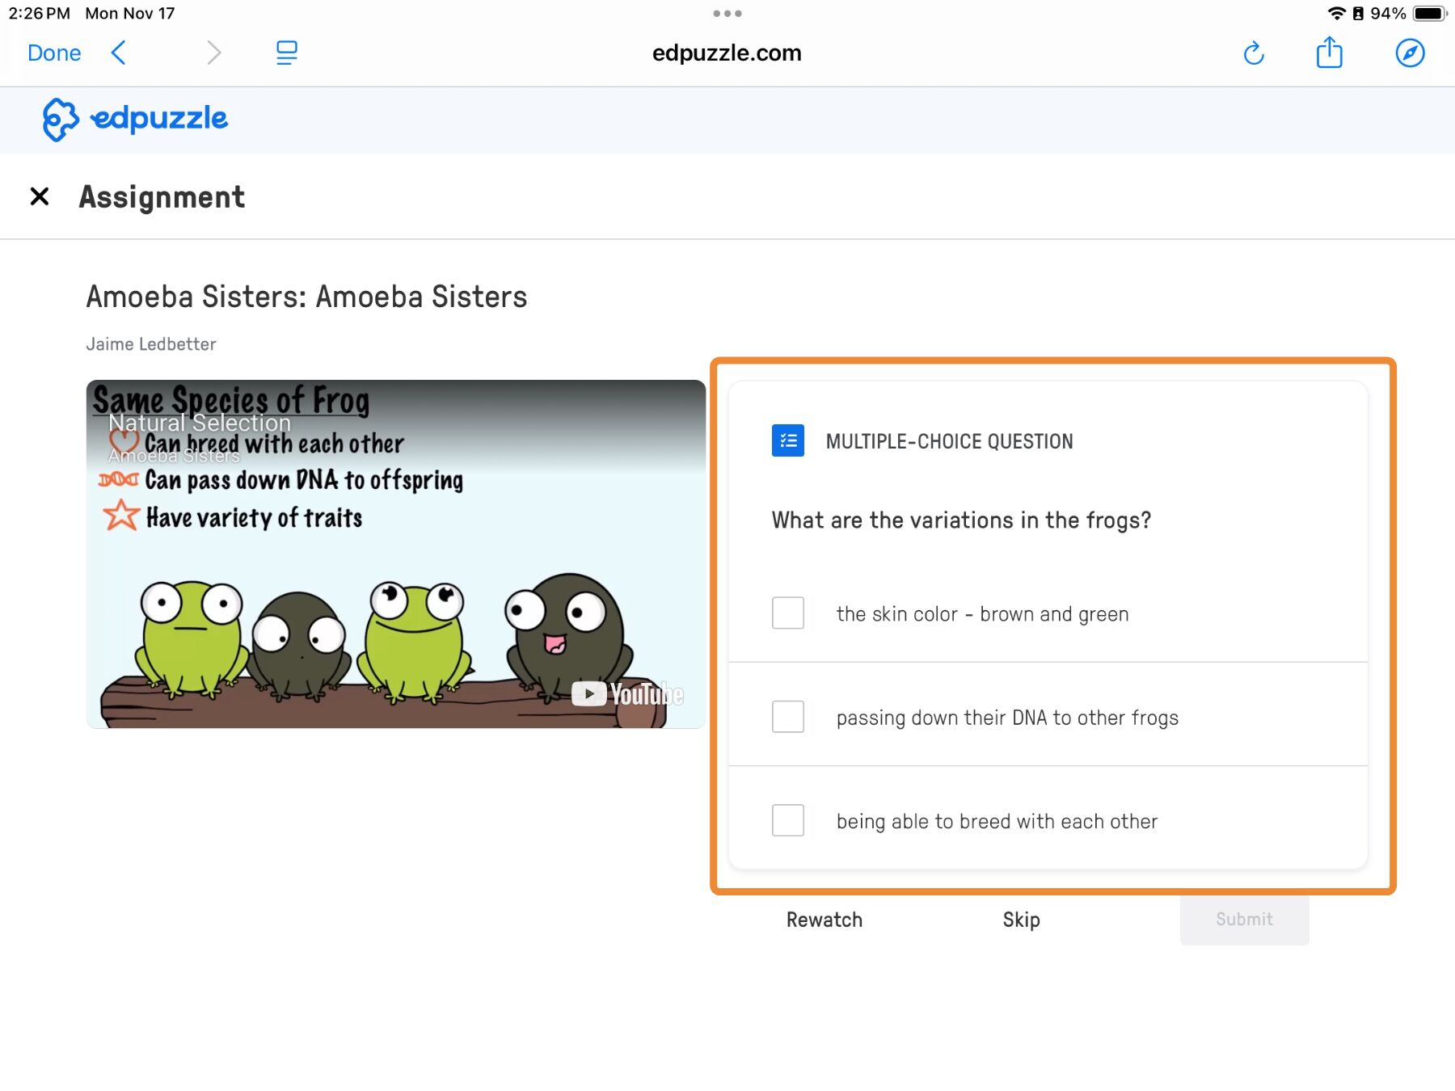Reload the edpuzzle.com page
This screenshot has height=1091, width=1455.
point(1255,53)
